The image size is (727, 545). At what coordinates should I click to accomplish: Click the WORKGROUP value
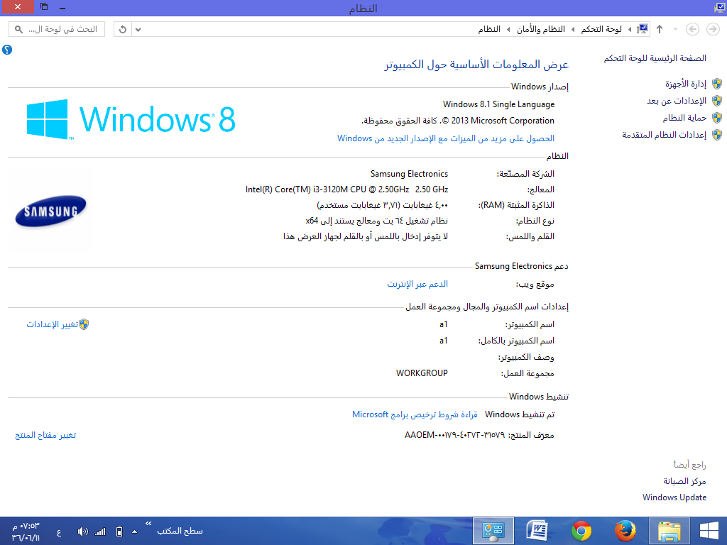(x=422, y=373)
